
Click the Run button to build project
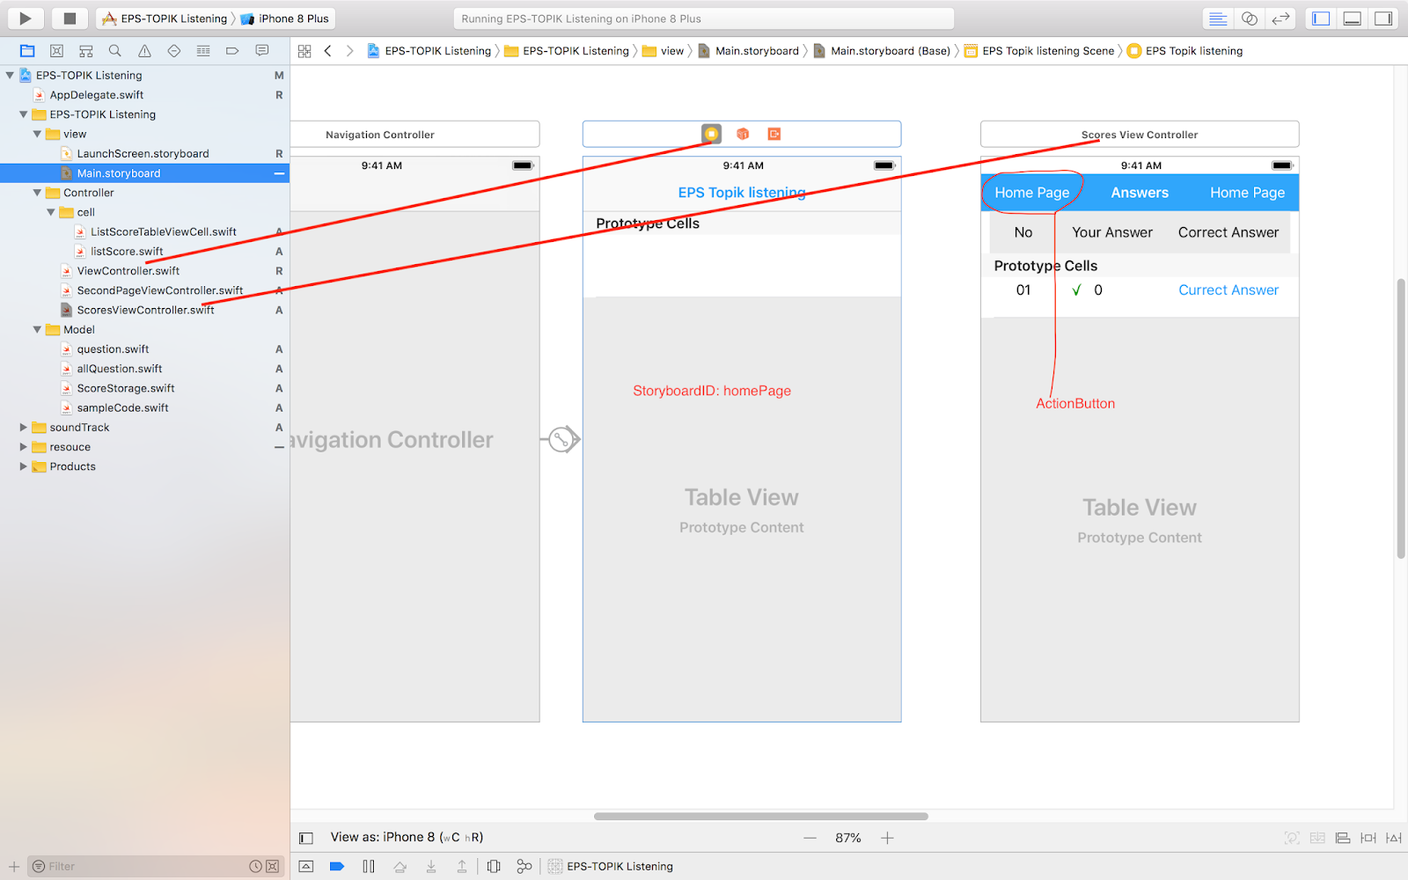pos(24,18)
